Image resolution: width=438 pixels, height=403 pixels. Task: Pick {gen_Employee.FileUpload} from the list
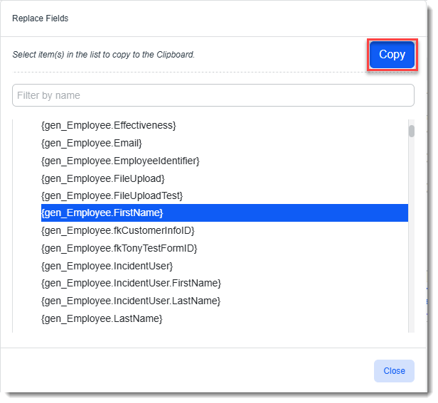(x=103, y=178)
